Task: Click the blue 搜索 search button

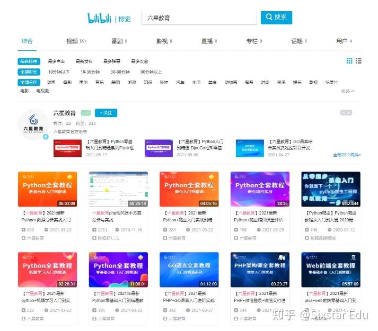Action: pos(276,17)
